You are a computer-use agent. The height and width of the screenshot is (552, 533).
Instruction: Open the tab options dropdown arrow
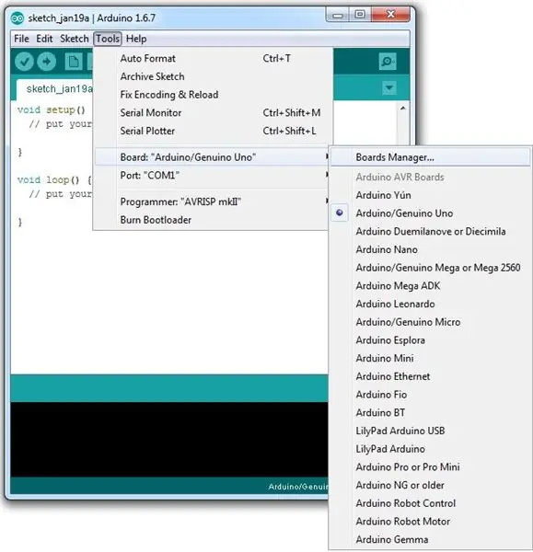point(389,87)
